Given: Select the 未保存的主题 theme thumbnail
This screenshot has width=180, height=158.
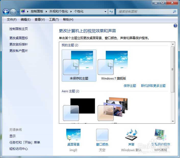Looking at the screenshot, I should [x=79, y=66].
